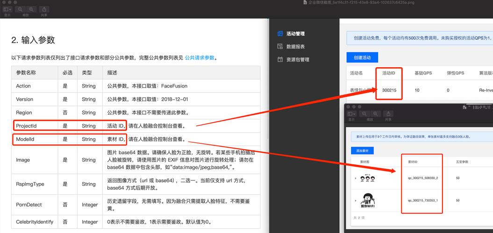Click the value 50 in the qc_300215_730353_1 row
493x233 pixels.
pos(457,200)
